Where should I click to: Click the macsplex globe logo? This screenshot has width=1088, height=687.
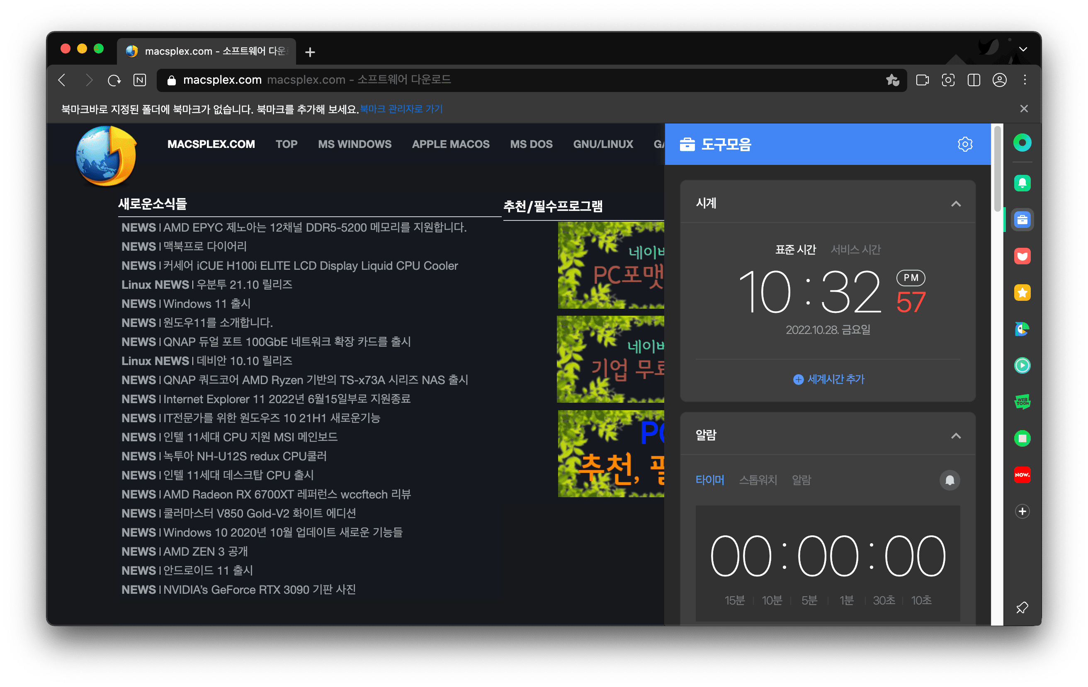106,156
